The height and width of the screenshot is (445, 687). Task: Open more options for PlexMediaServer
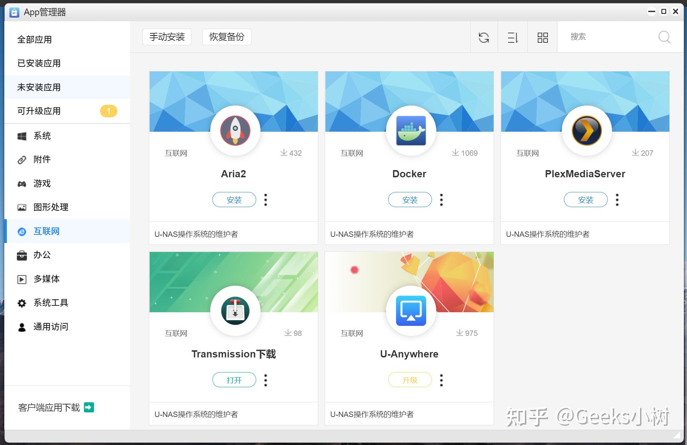[617, 200]
